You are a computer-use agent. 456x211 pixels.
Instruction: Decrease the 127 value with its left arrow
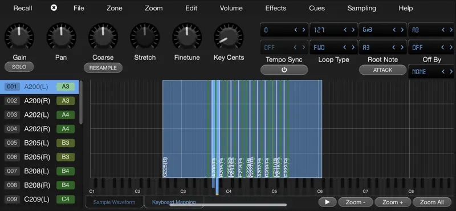coord(345,30)
